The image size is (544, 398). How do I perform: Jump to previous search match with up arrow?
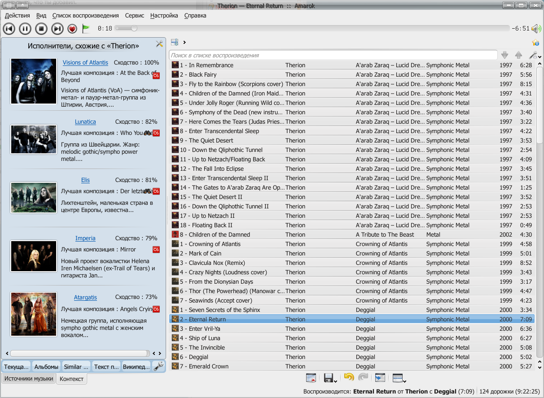click(518, 55)
